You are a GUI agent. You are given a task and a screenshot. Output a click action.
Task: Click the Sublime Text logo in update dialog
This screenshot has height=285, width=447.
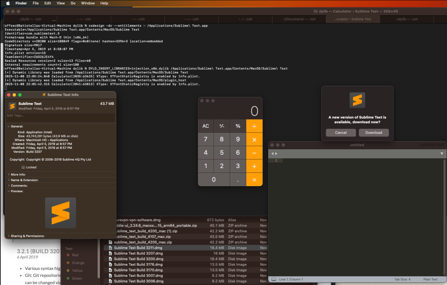pyautogui.click(x=357, y=100)
